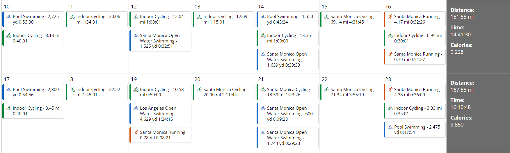Screen dimensions: 510x153
Task: Open Indoor Cycling 22.52 mi activity
Action: [x=98, y=92]
